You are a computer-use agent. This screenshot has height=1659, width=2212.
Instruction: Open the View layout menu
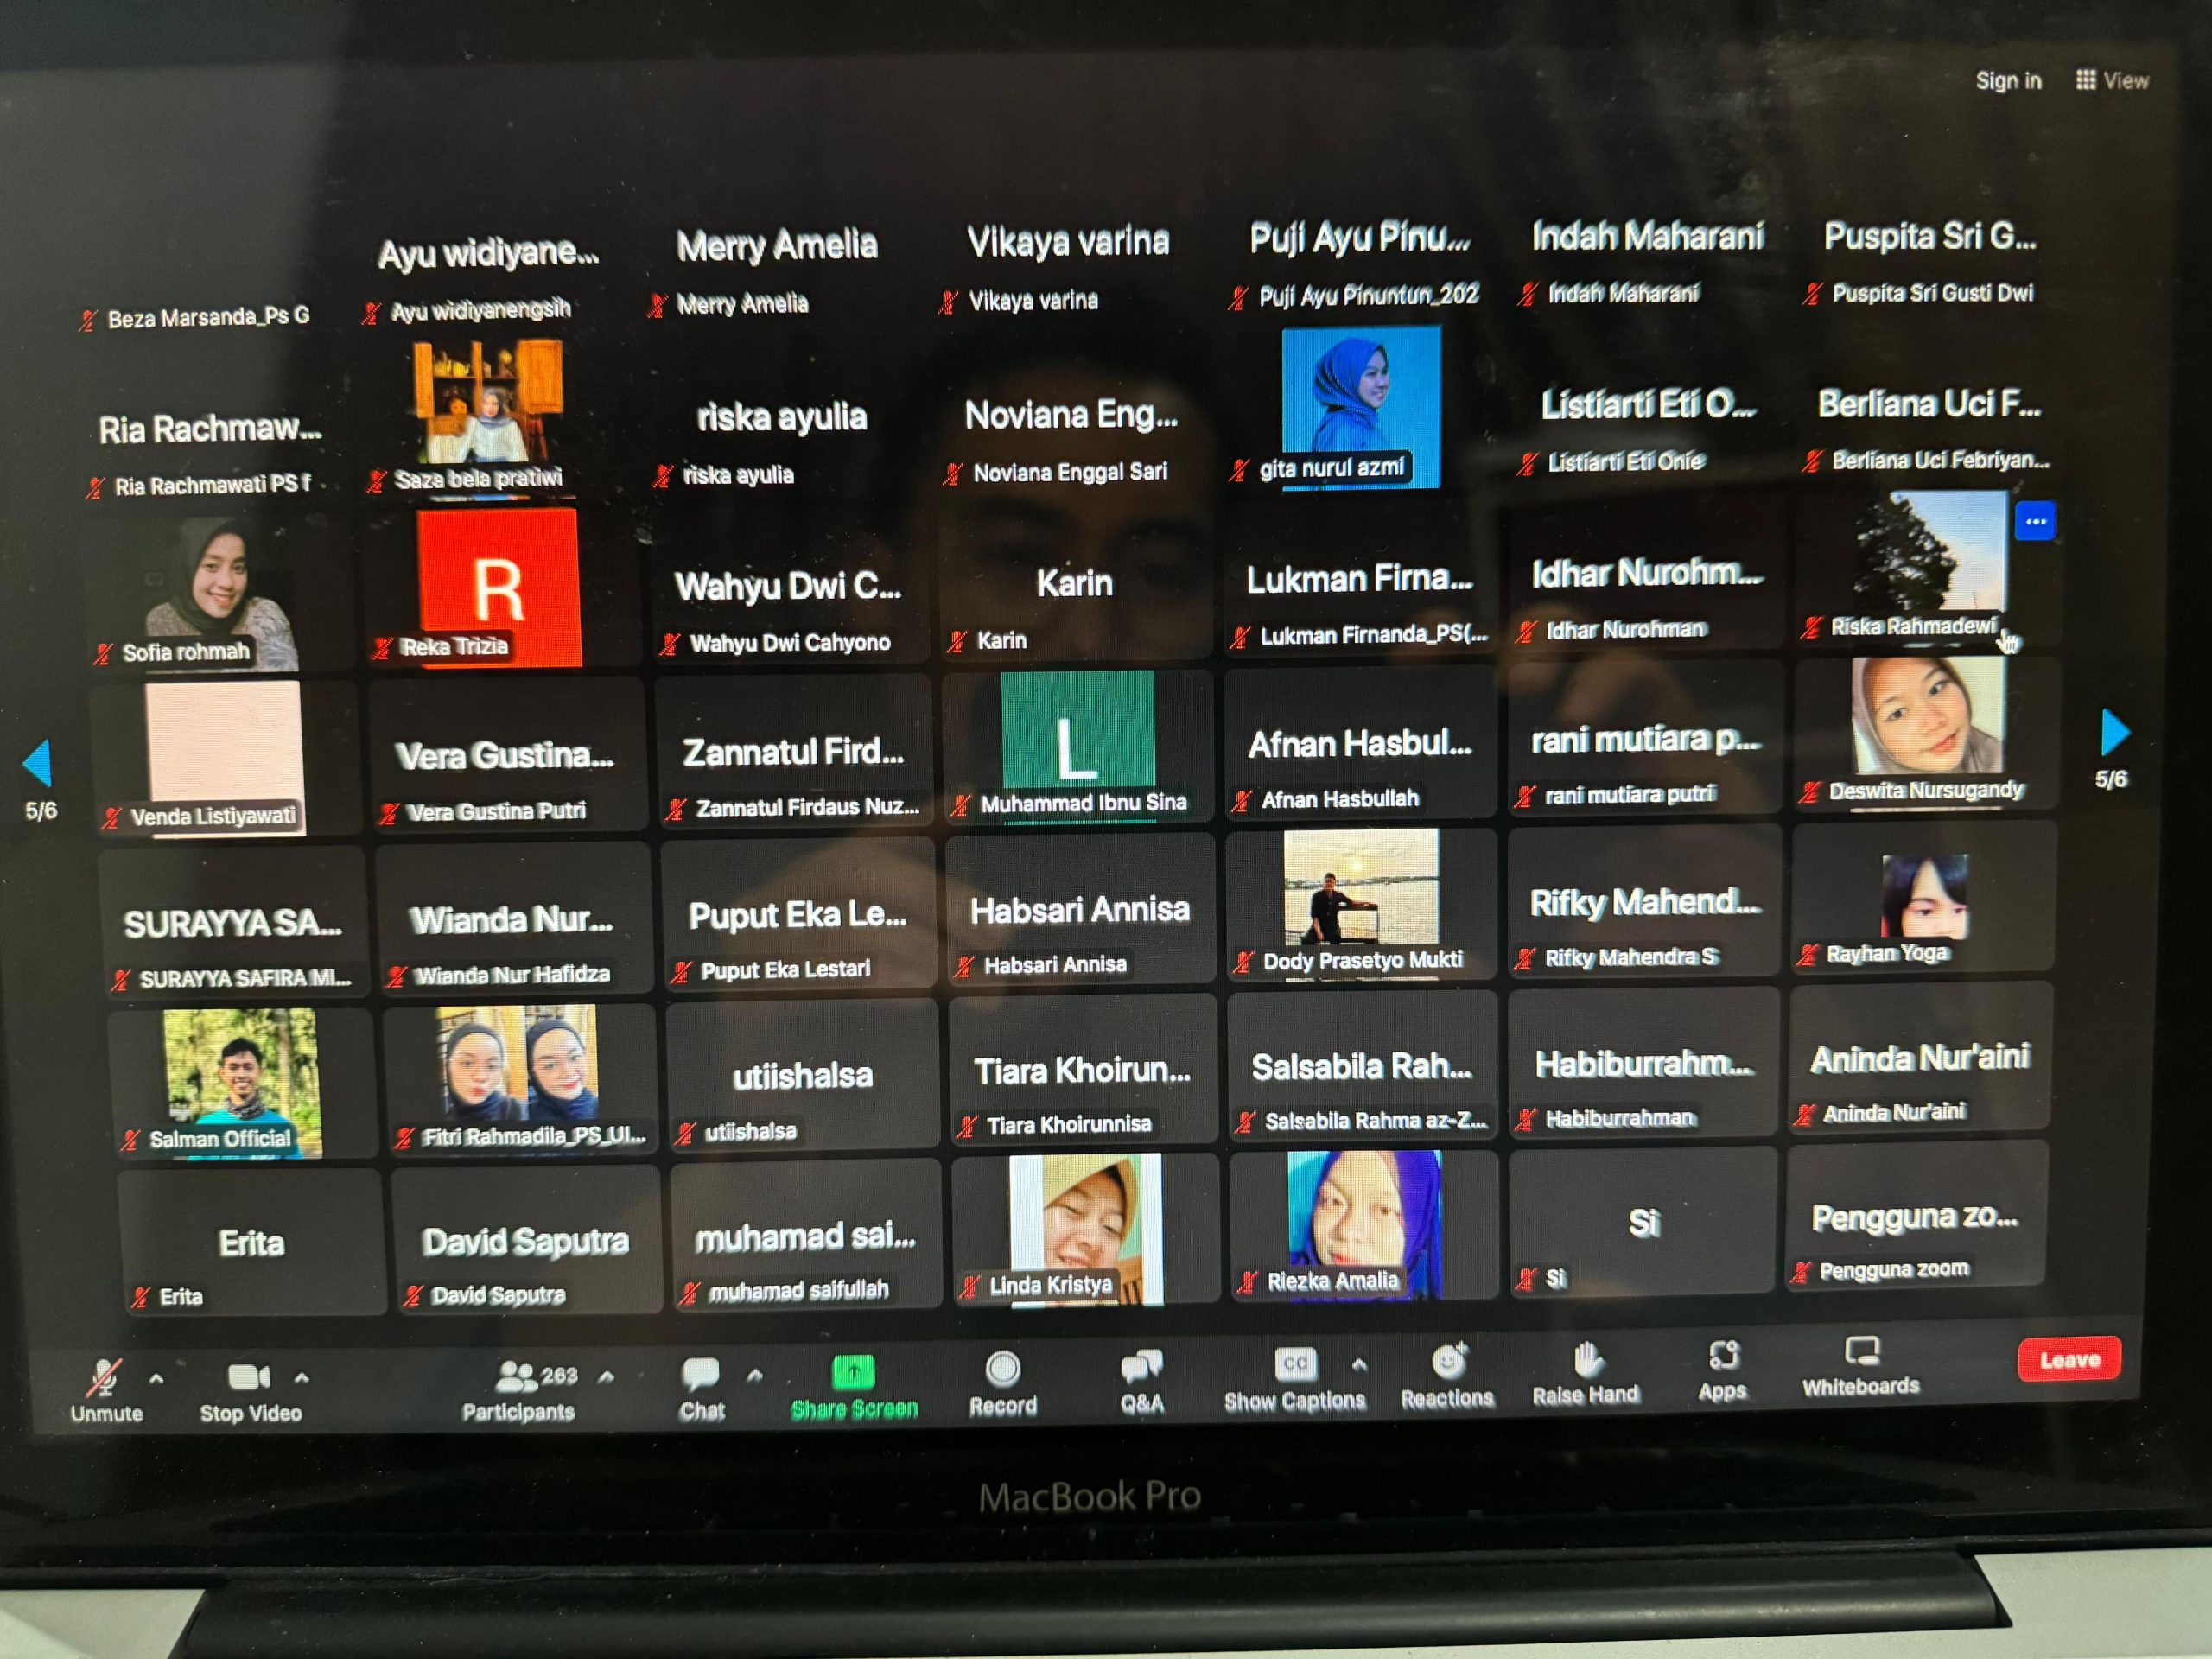[2112, 80]
